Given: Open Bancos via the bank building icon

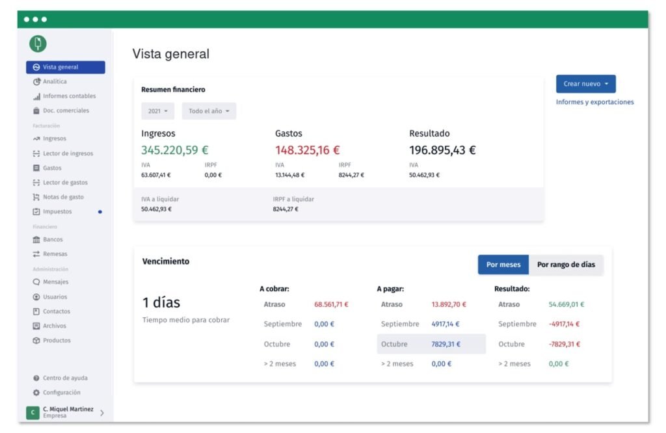Looking at the screenshot, I should tap(36, 240).
